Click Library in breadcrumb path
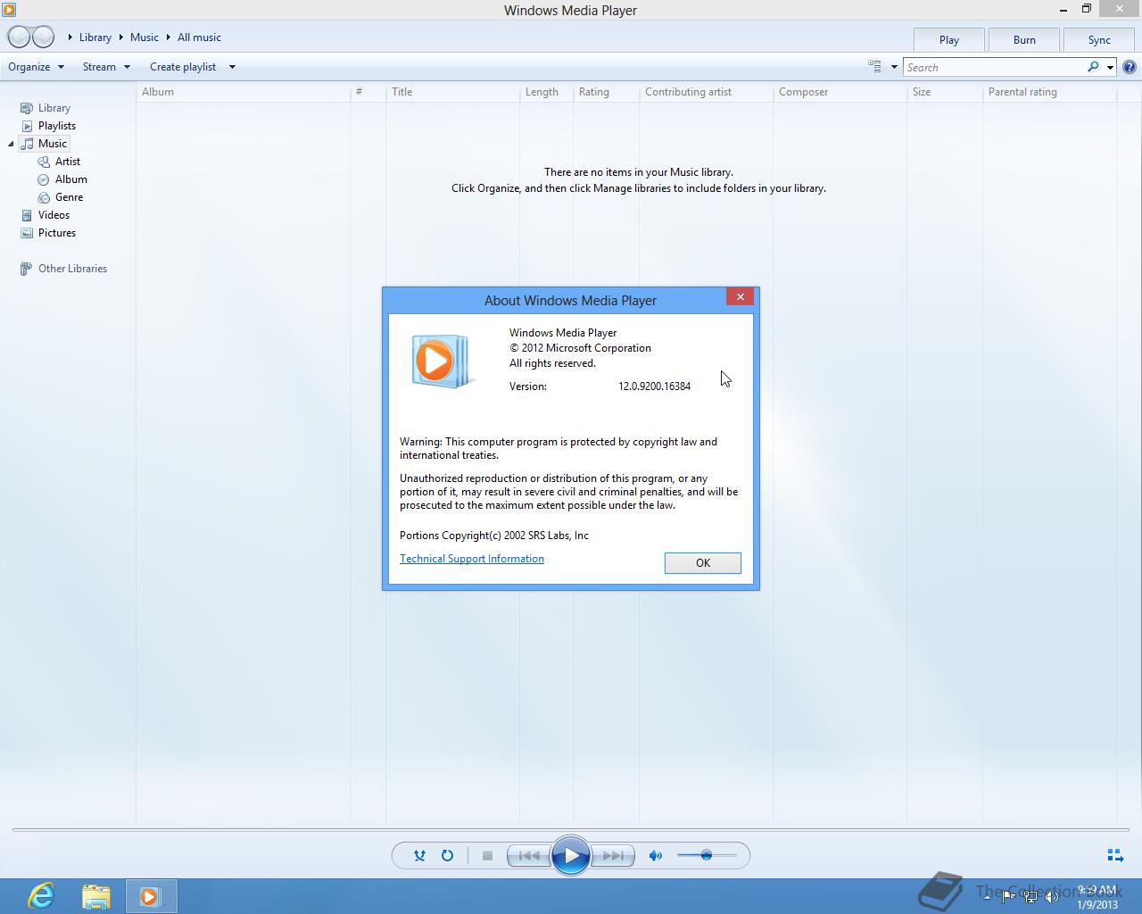Screen dimensions: 1142x914 point(95,37)
